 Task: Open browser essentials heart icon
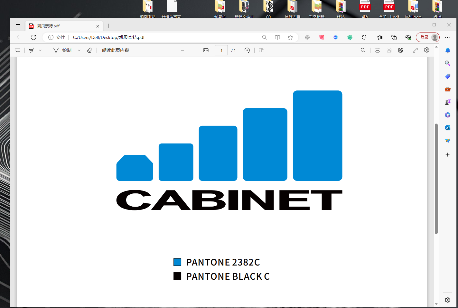[408, 37]
